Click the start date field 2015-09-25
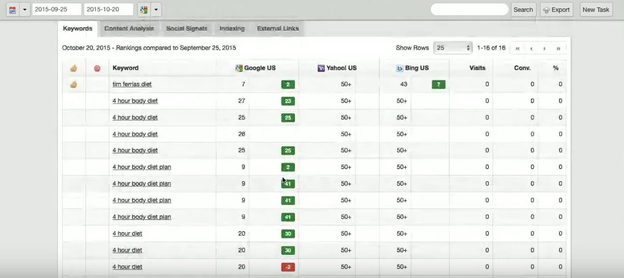 coord(56,9)
